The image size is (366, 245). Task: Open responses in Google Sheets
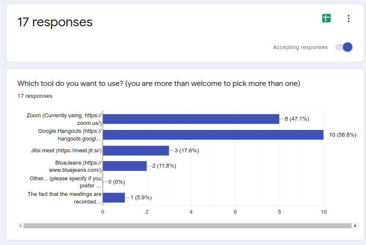326,18
